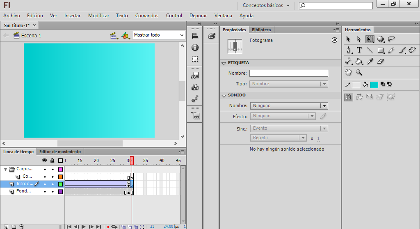Activate the Zoom magnifier tool
This screenshot has width=420, height=229.
359,72
